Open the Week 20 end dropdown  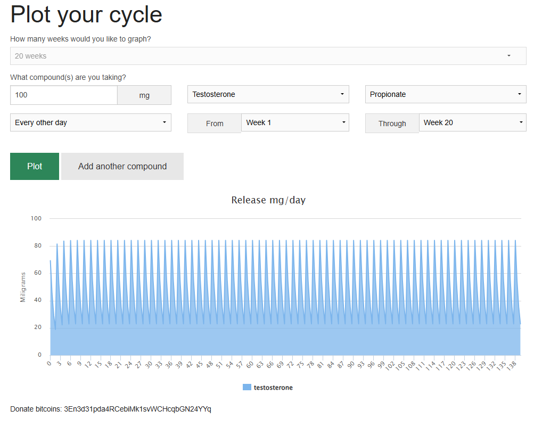tap(472, 122)
